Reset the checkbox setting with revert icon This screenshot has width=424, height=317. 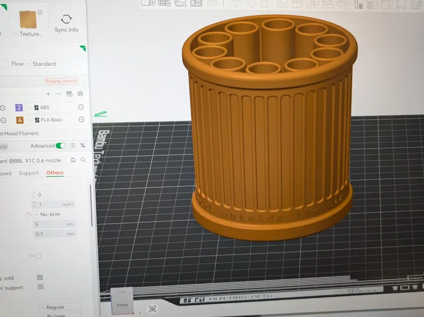pos(32,256)
